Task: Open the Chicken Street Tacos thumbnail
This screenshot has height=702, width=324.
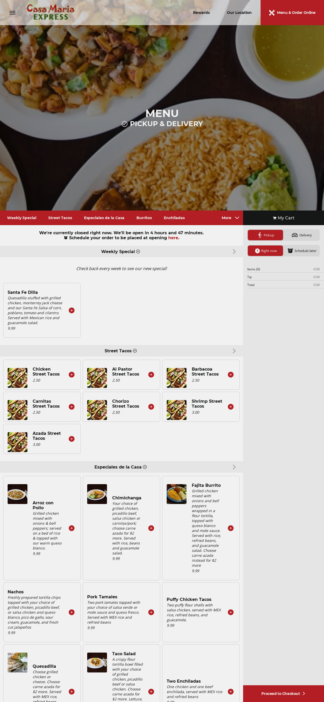Action: pyautogui.click(x=18, y=378)
